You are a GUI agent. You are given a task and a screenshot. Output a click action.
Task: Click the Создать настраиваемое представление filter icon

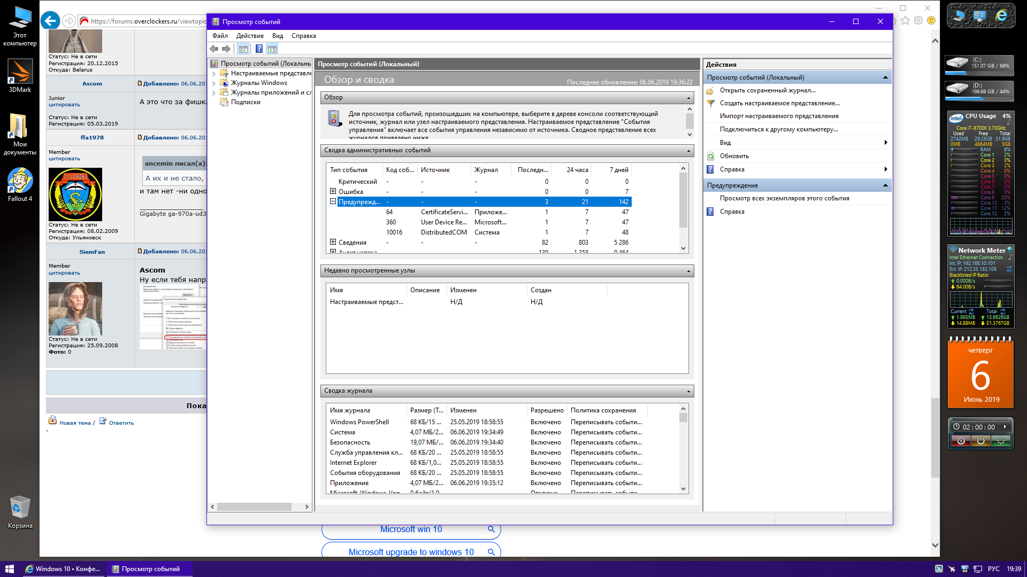click(710, 103)
